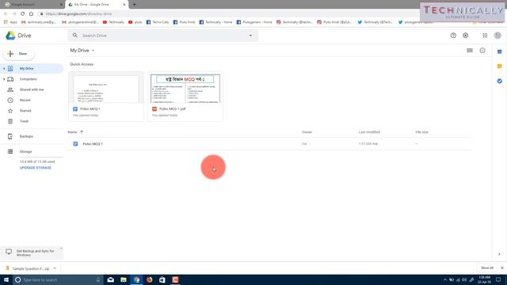The width and height of the screenshot is (507, 285).
Task: Open Microsoft Store from the taskbar
Action: tap(162, 279)
